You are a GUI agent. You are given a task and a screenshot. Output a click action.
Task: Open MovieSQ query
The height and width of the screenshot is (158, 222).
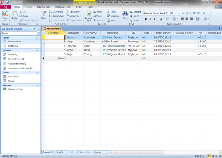(x=12, y=54)
